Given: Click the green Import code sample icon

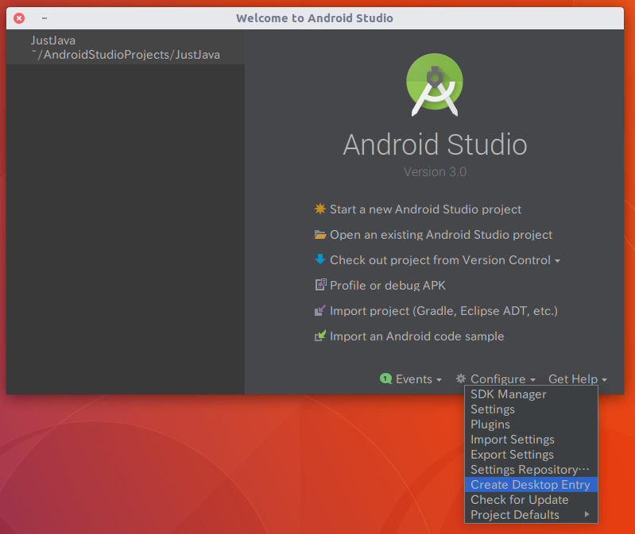Looking at the screenshot, I should click(320, 336).
